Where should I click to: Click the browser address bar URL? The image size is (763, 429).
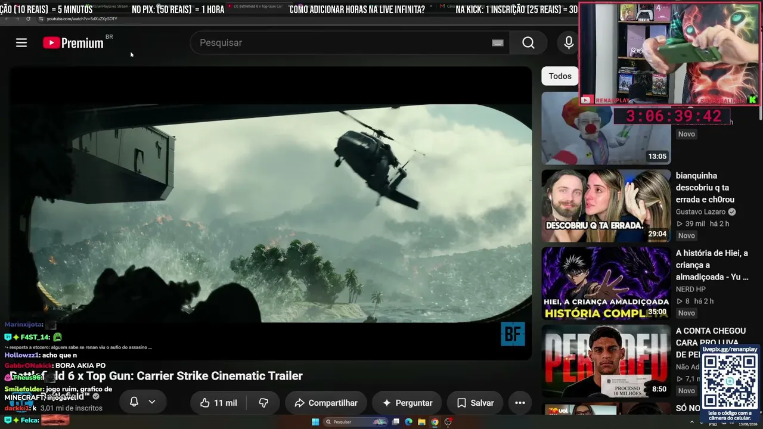click(82, 19)
